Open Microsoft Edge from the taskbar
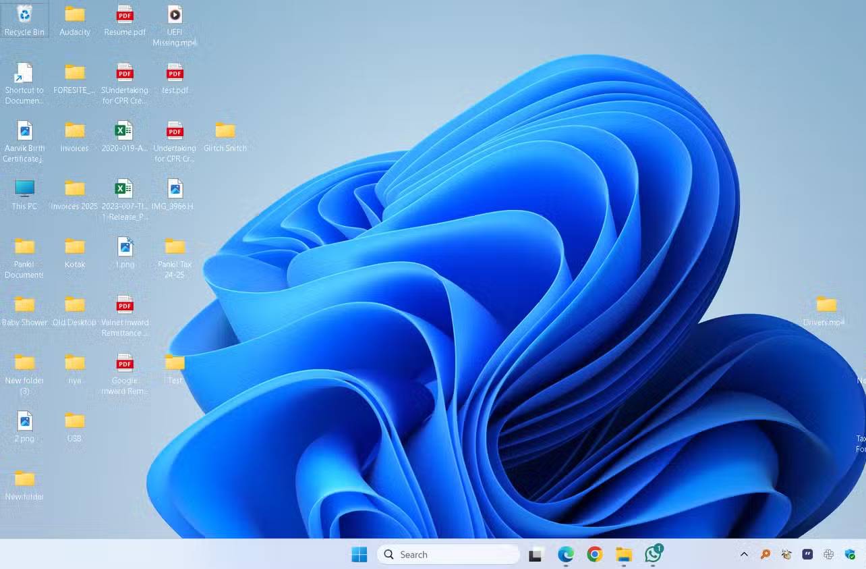 click(565, 554)
